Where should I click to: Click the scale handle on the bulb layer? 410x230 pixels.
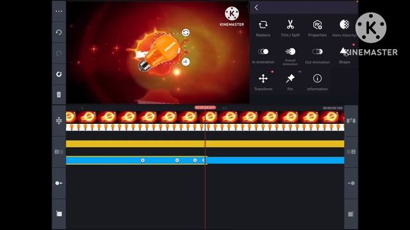(186, 62)
